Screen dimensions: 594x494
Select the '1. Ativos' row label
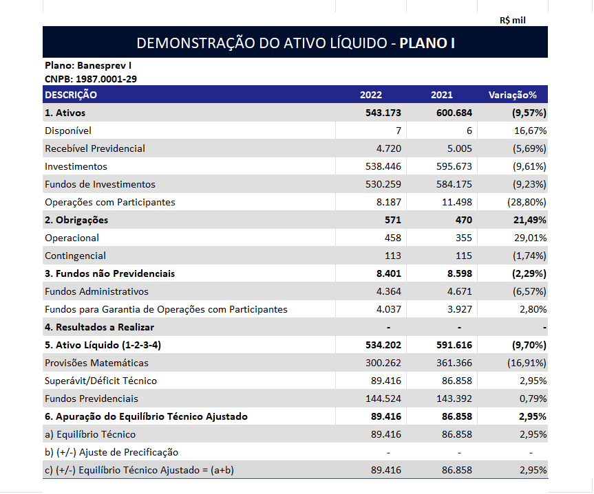pos(65,113)
